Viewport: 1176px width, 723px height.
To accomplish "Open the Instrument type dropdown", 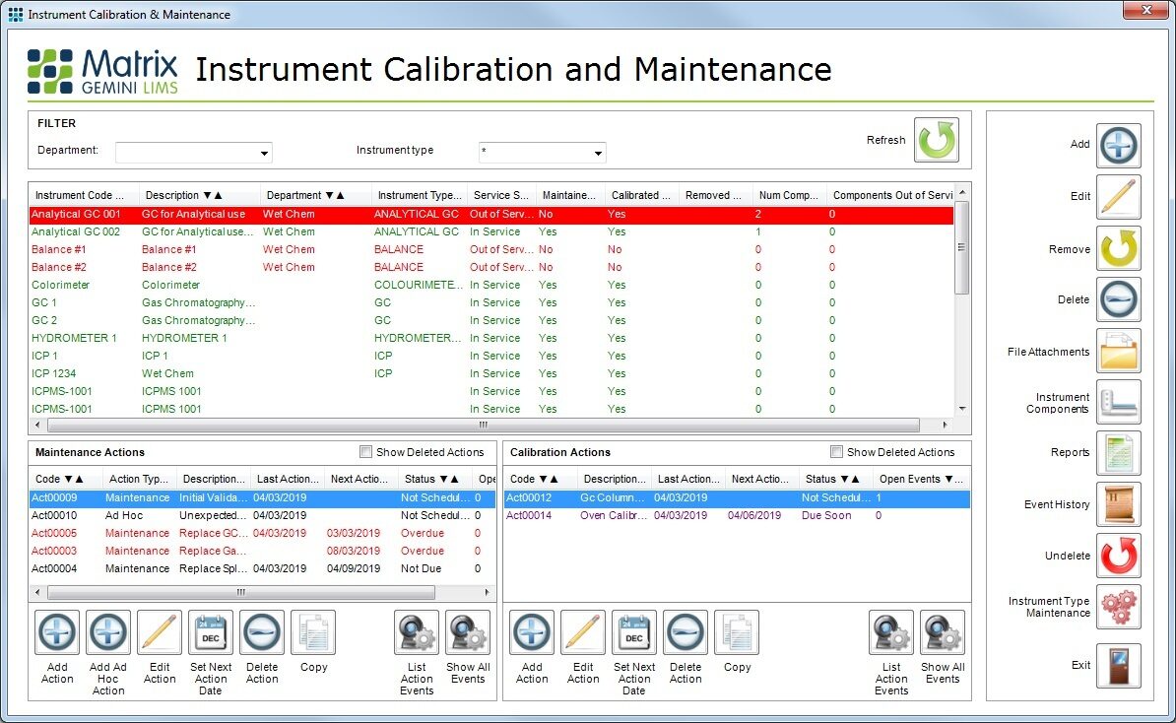I will click(x=599, y=153).
